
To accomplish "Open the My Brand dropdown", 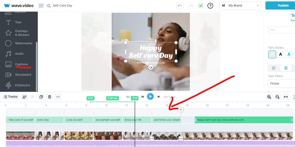I will (240, 5).
